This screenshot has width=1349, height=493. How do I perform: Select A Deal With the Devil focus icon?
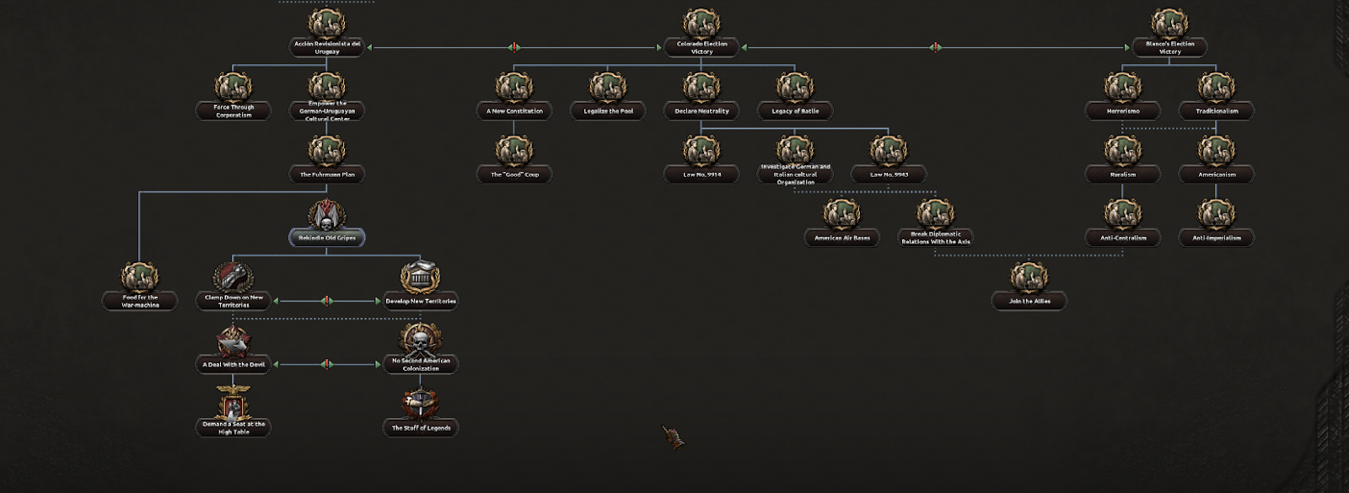click(234, 340)
